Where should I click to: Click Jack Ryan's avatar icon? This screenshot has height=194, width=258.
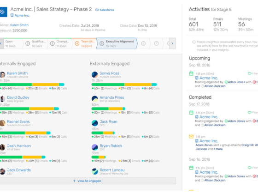(x=95, y=123)
